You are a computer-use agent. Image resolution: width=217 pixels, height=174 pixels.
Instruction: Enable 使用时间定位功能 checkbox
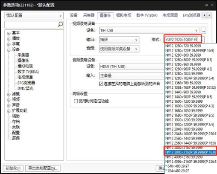coord(76,101)
